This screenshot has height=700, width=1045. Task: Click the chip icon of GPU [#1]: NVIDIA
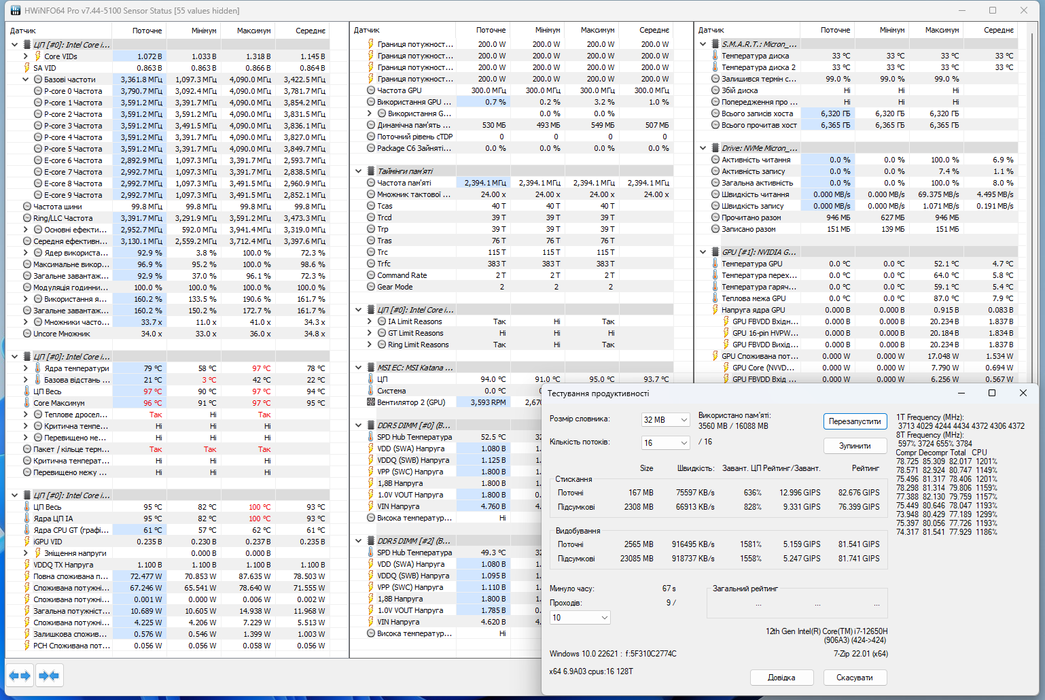[x=715, y=252]
